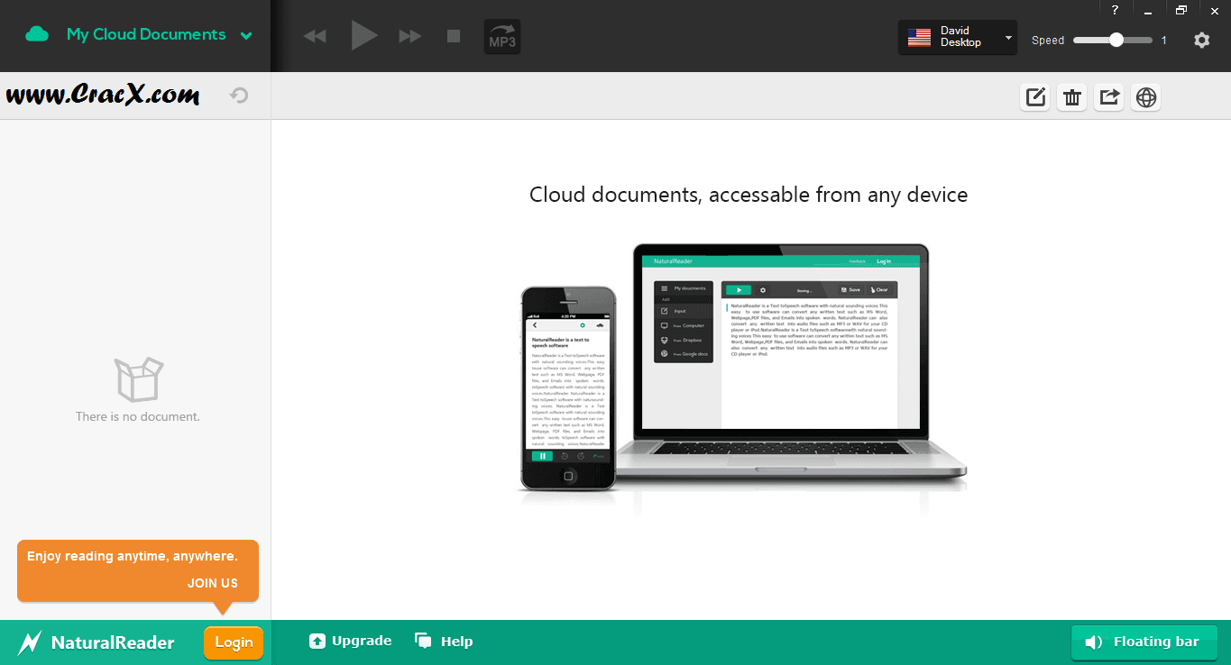Share document using the export icon
The height and width of the screenshot is (665, 1231).
pyautogui.click(x=1109, y=97)
